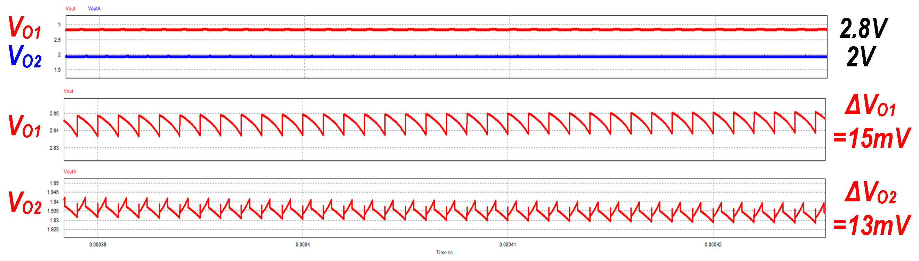The height and width of the screenshot is (261, 919).
Task: Click the 0.00041 time axis tick label
Action: point(507,245)
